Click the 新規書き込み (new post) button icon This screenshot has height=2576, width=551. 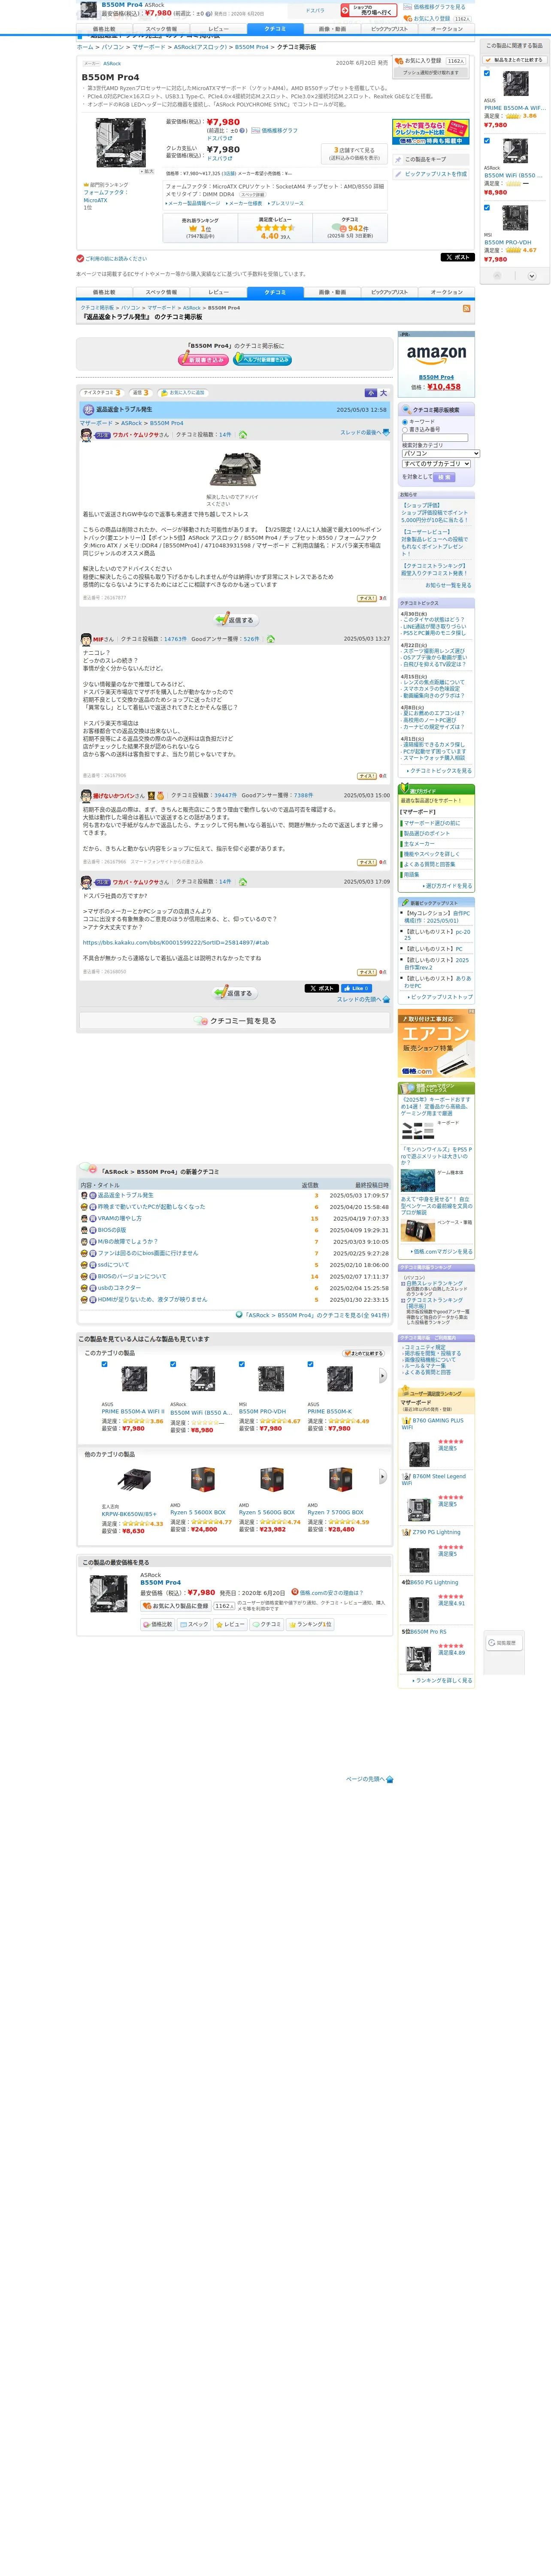(203, 359)
